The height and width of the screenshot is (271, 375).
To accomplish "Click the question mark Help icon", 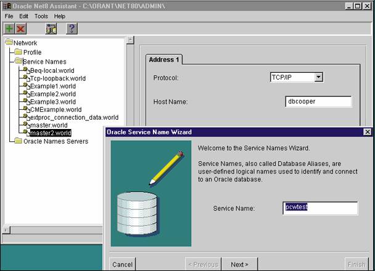I will (72, 28).
